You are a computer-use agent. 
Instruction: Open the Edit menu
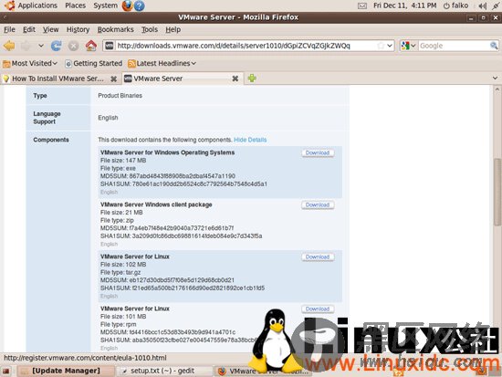[29, 29]
